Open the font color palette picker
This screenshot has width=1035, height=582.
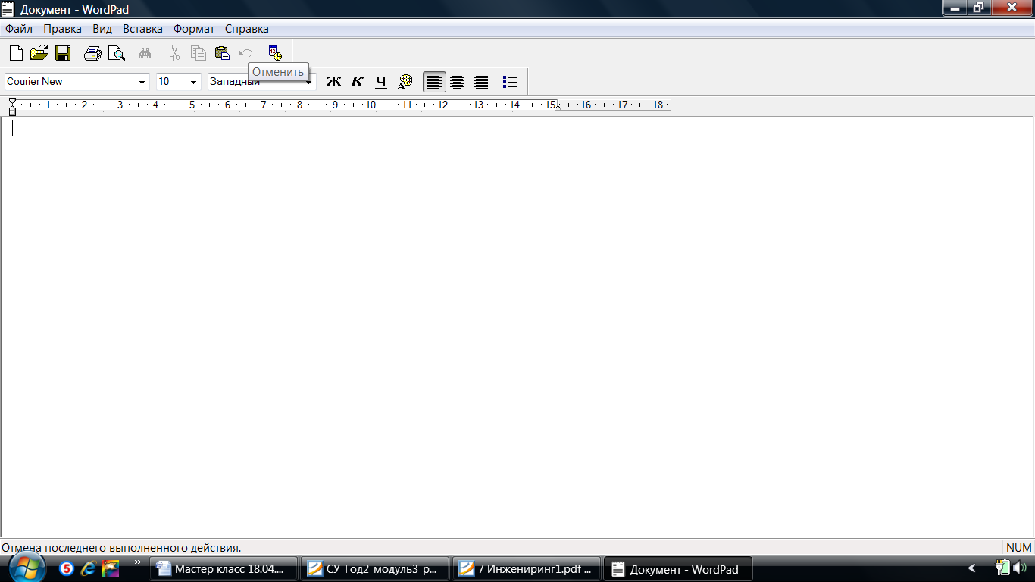pyautogui.click(x=405, y=82)
